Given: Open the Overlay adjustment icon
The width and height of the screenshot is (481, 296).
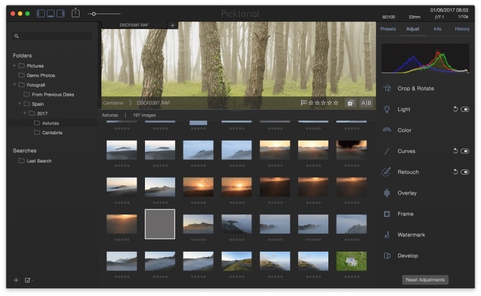Looking at the screenshot, I should 387,193.
